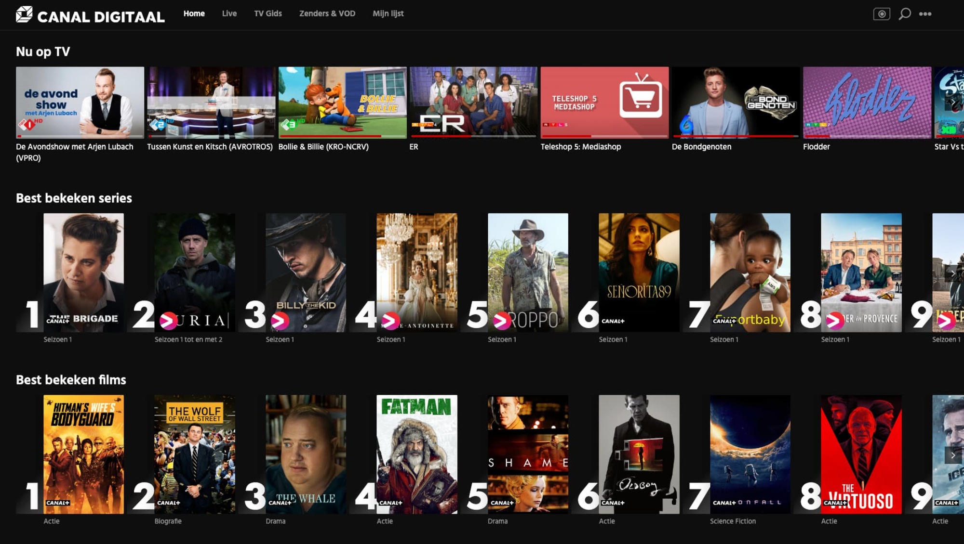Open the Moonfall film poster
The height and width of the screenshot is (544, 964).
coord(750,454)
